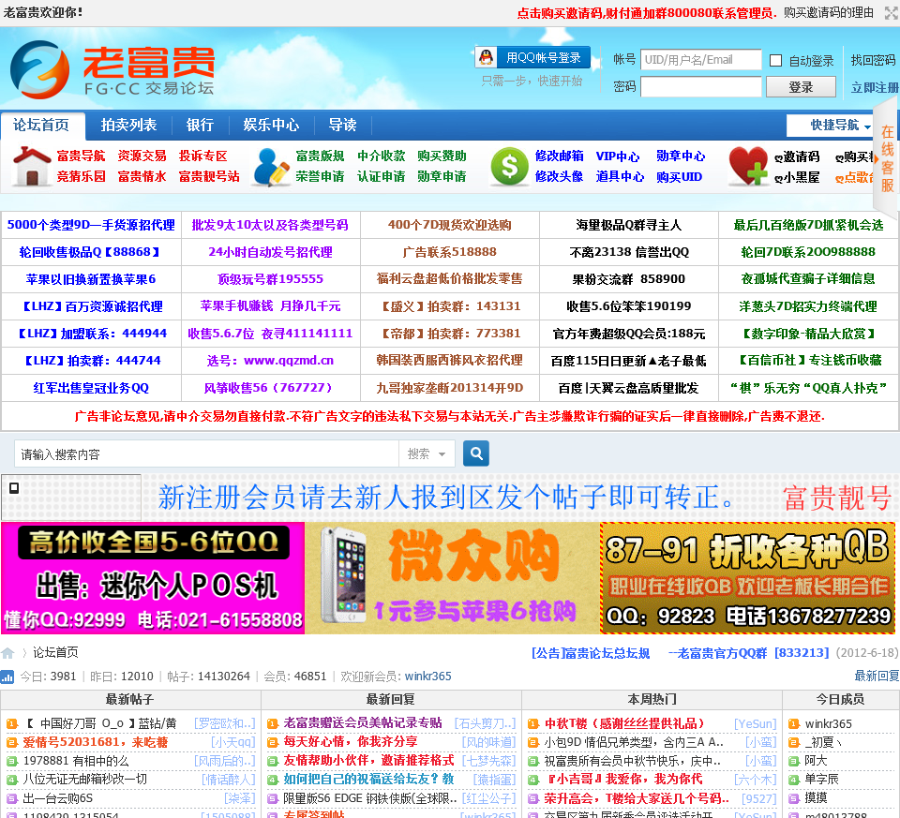The width and height of the screenshot is (900, 818).
Task: Click the blue magnifier search icon
Action: coord(476,454)
